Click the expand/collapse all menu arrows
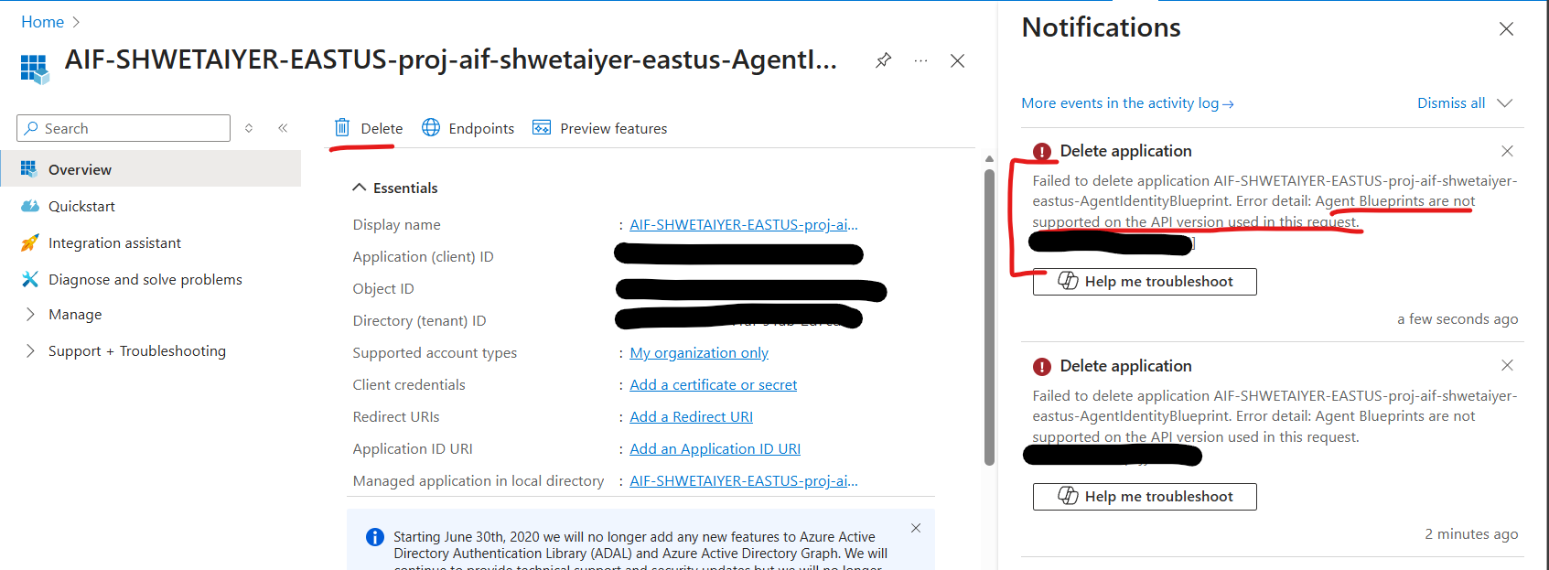The height and width of the screenshot is (570, 1549). (249, 128)
